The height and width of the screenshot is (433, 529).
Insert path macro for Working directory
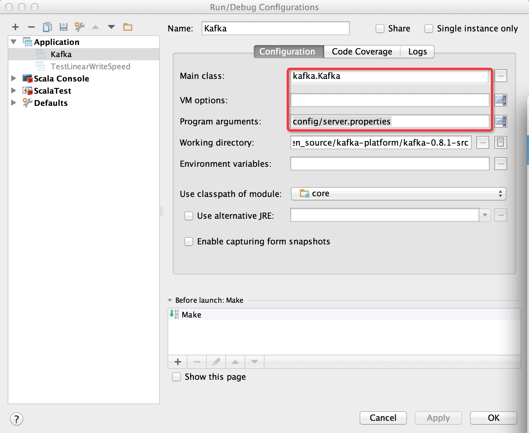tap(501, 142)
